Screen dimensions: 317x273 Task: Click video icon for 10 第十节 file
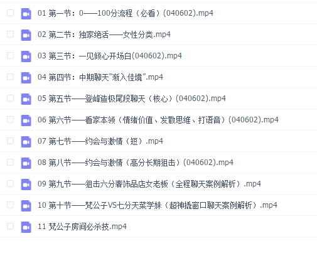pos(26,206)
